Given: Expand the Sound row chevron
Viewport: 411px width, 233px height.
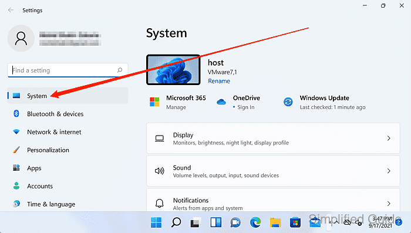Looking at the screenshot, I should [389, 171].
